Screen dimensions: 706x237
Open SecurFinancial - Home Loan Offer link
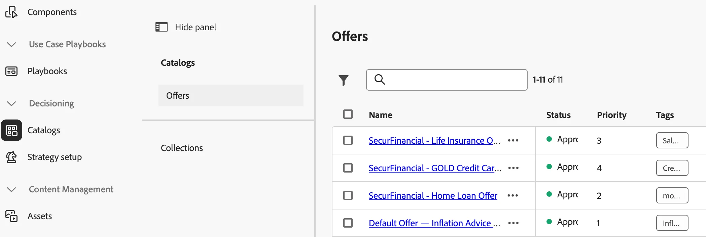click(433, 195)
